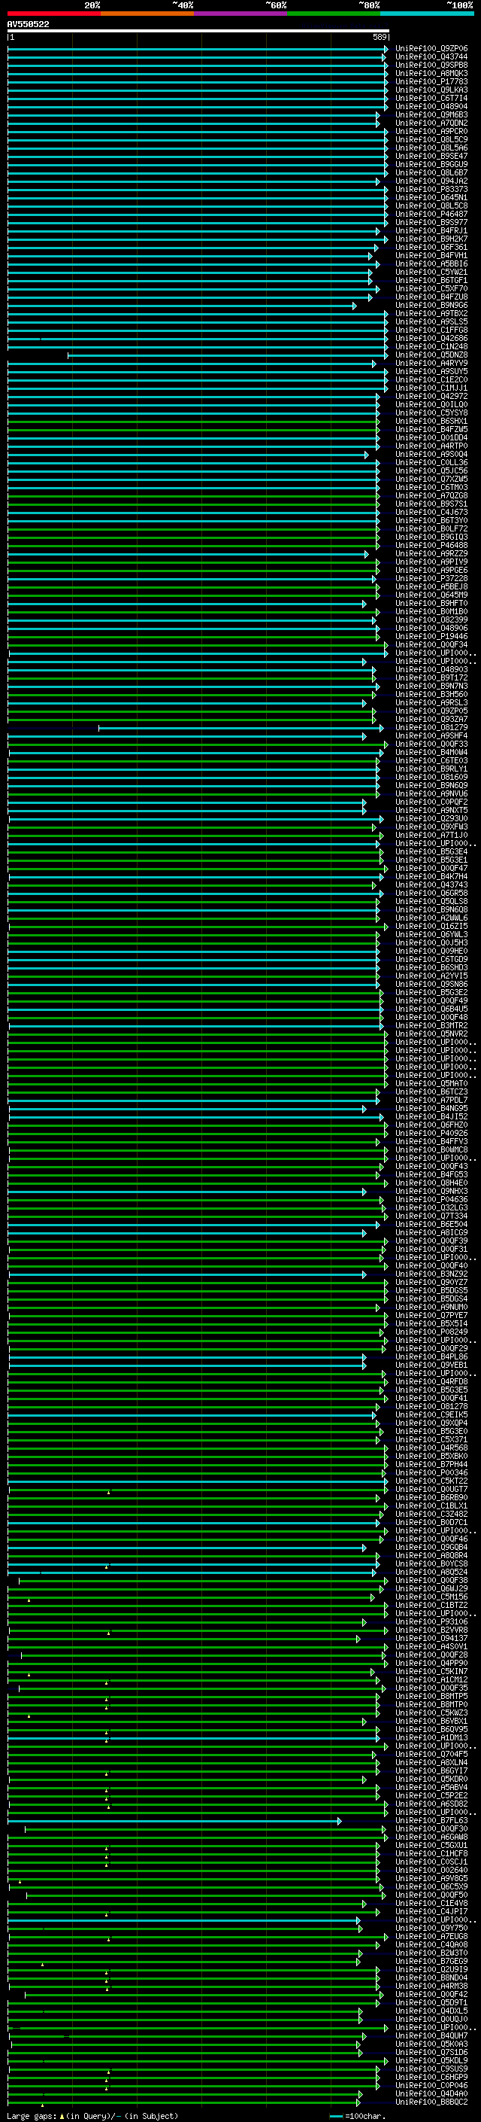
Task: Select the UniRef100_P04636 label
Action: tap(431, 1199)
